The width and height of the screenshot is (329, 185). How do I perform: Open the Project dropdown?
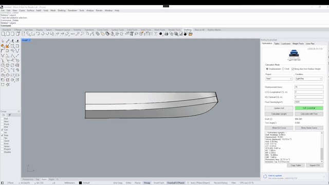[279, 79]
